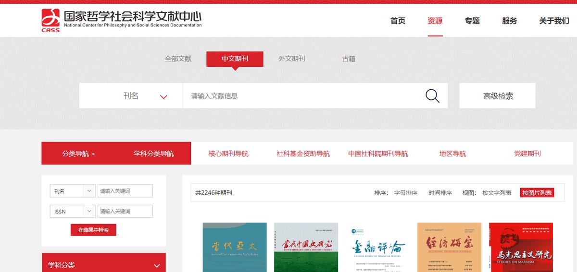Open the 地区导航 link

tap(452, 154)
